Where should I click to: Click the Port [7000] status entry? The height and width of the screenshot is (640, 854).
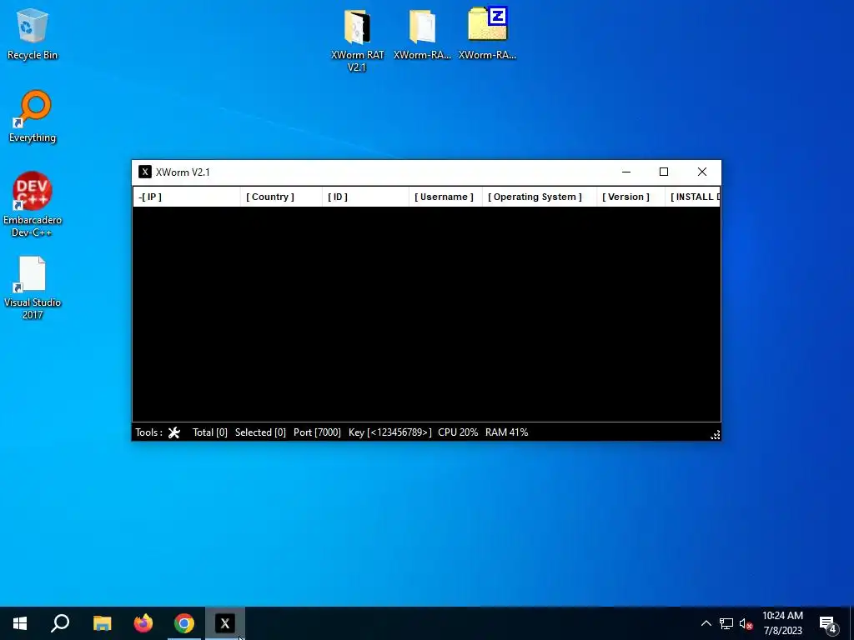coord(317,432)
